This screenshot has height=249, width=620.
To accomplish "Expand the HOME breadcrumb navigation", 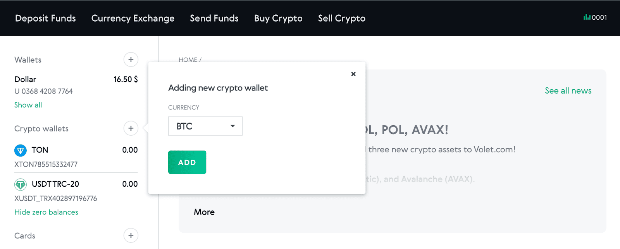I will pos(189,60).
